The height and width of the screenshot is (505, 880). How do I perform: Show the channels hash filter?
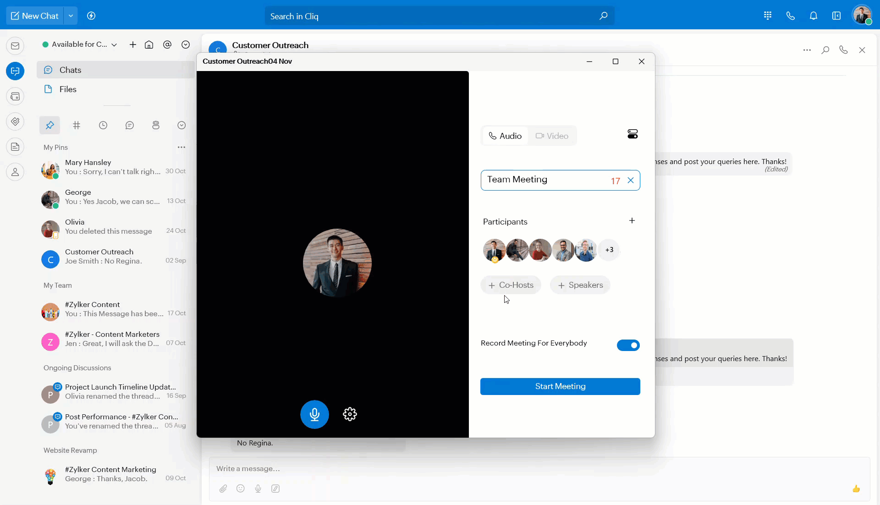(77, 125)
